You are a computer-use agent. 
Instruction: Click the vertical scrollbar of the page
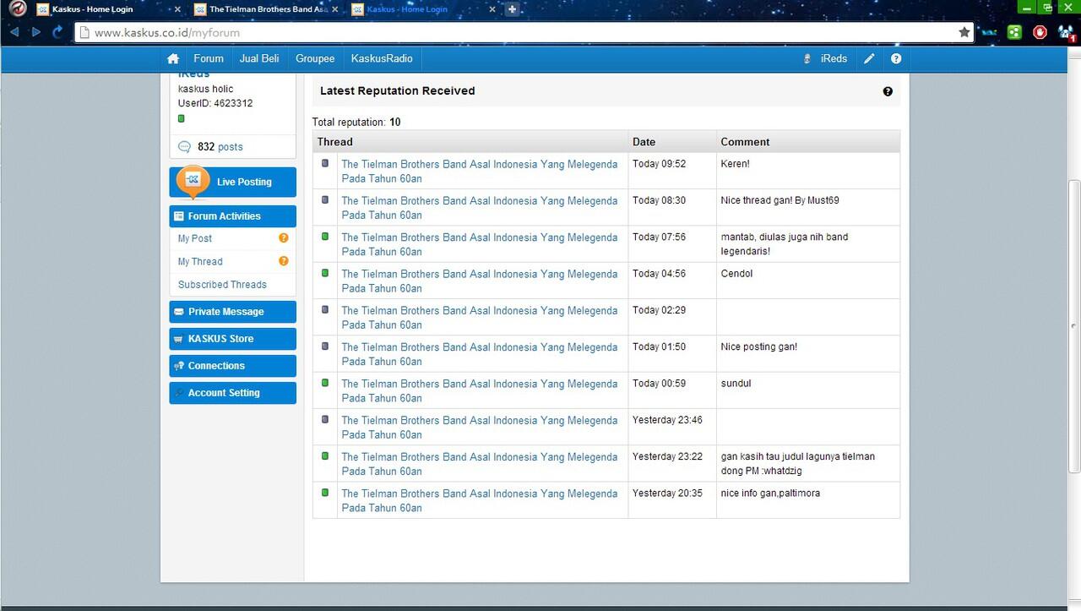coord(1074,325)
